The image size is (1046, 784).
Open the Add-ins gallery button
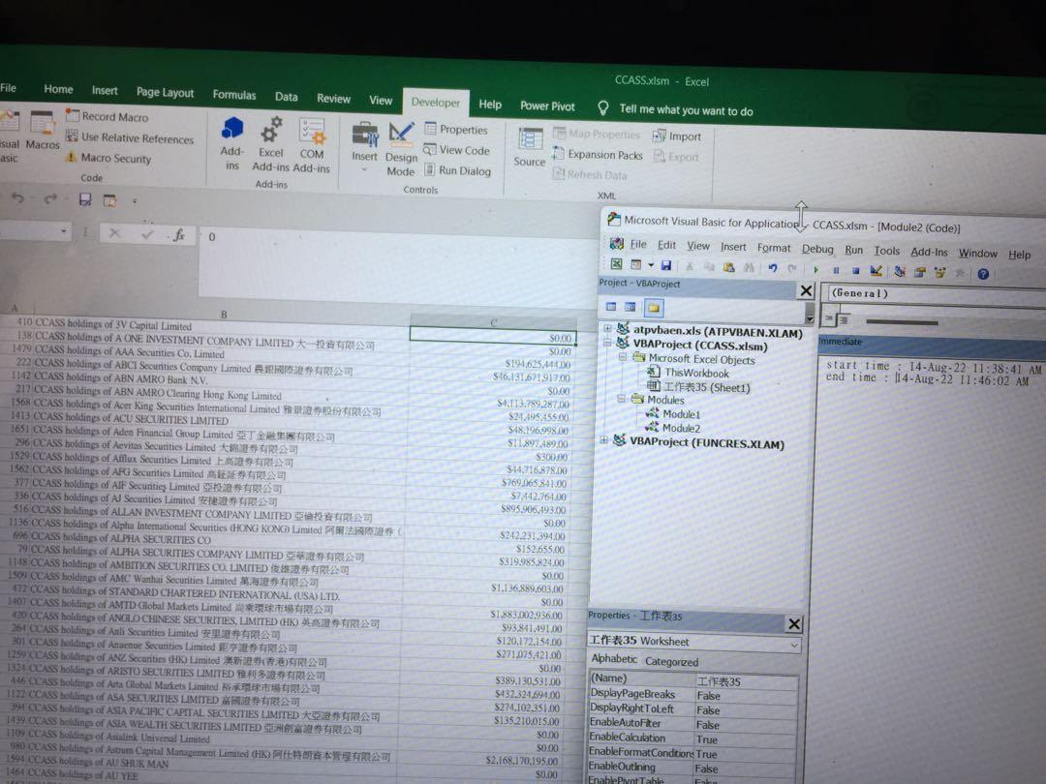click(x=231, y=143)
